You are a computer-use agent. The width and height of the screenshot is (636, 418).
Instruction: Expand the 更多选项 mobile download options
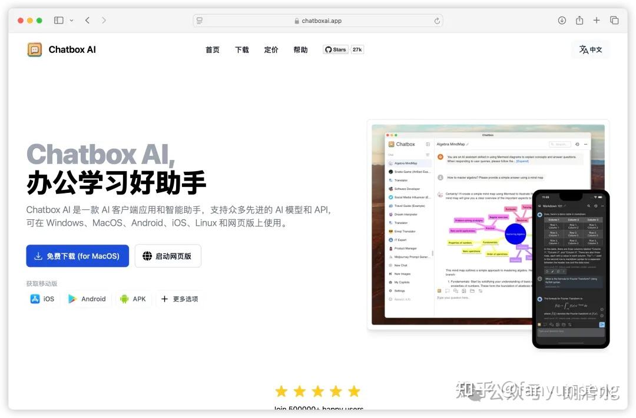click(180, 299)
